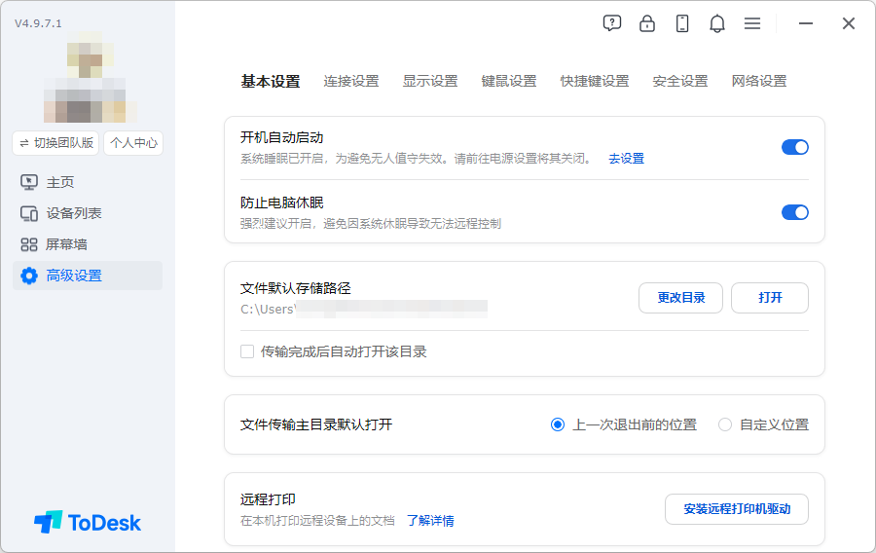
Task: Switch to the 安全设置 tab
Action: [x=680, y=82]
